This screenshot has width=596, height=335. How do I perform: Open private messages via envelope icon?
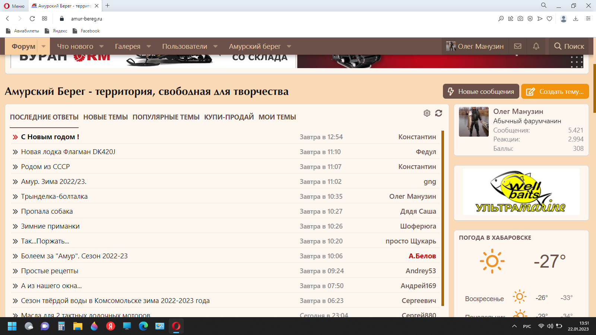click(x=518, y=46)
